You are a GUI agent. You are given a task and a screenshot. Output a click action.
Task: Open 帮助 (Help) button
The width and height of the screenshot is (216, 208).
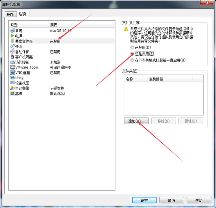pos(199,200)
